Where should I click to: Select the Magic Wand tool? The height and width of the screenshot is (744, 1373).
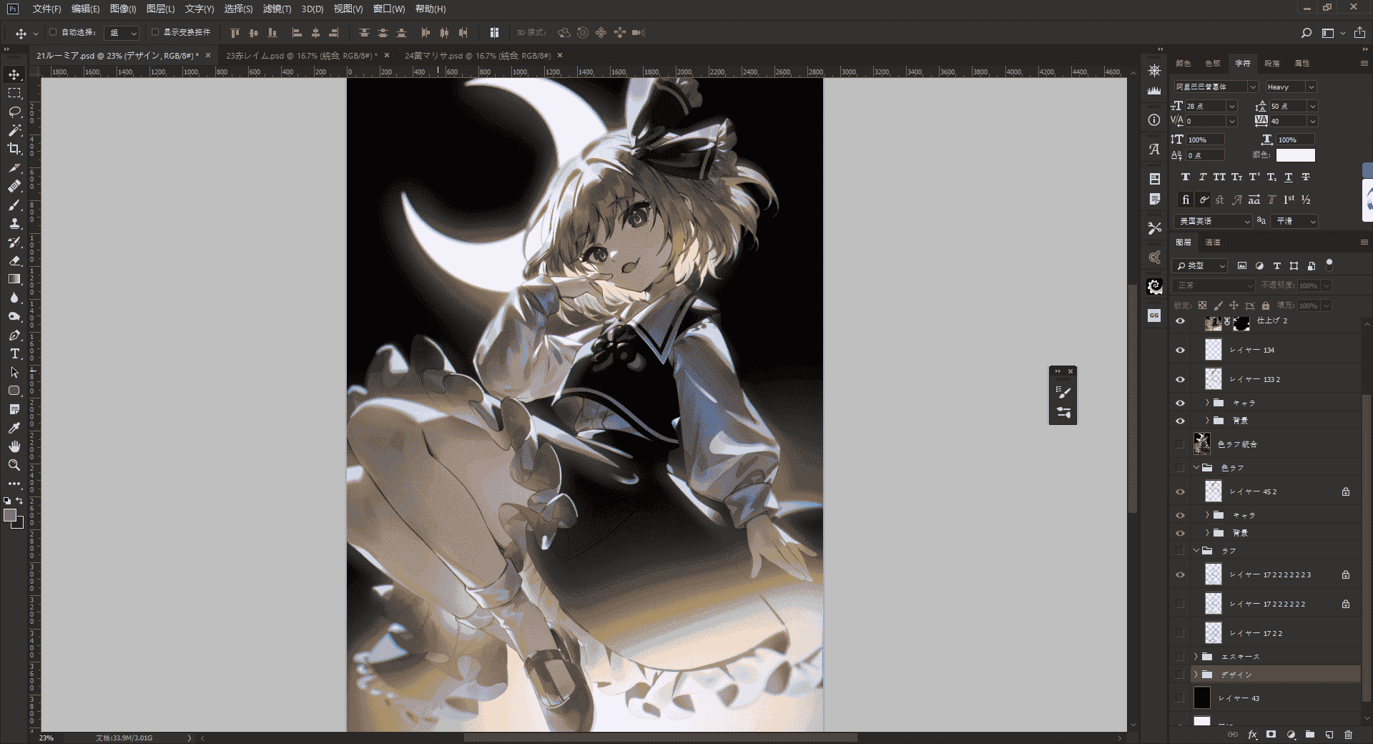point(14,130)
